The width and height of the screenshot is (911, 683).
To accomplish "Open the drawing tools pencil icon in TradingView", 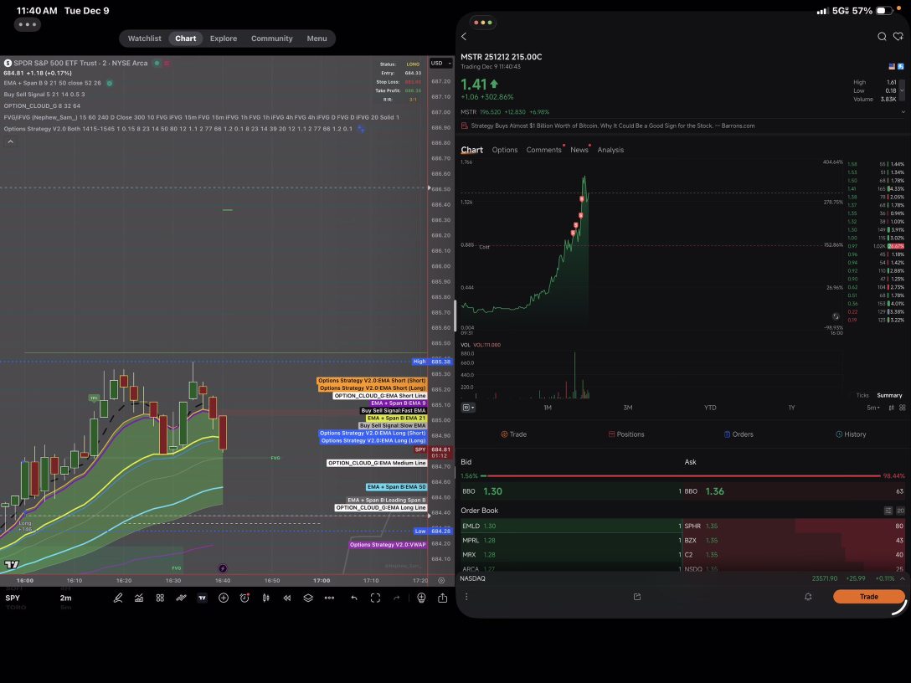I will (118, 598).
